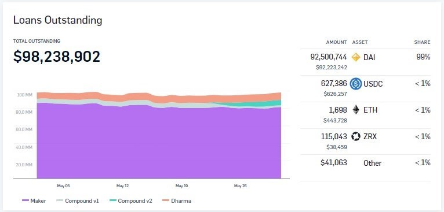This screenshot has height=212, width=444.
Task: Click the May 12 axis label
Action: (x=123, y=186)
